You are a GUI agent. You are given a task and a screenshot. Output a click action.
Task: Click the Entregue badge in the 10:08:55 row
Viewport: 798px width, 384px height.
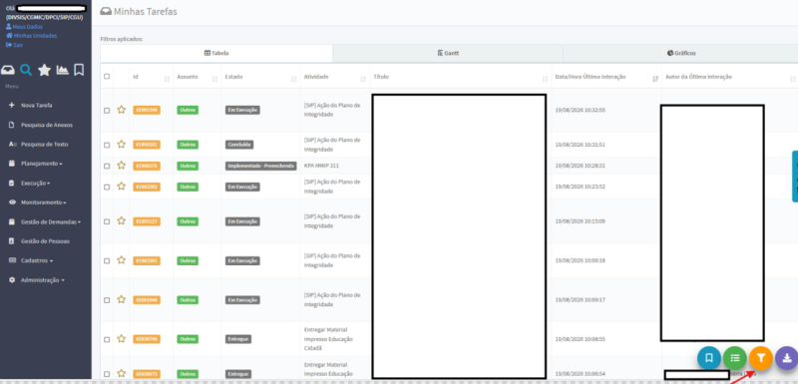(x=238, y=339)
